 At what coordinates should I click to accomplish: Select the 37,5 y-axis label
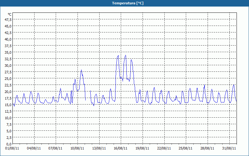click(x=8, y=46)
